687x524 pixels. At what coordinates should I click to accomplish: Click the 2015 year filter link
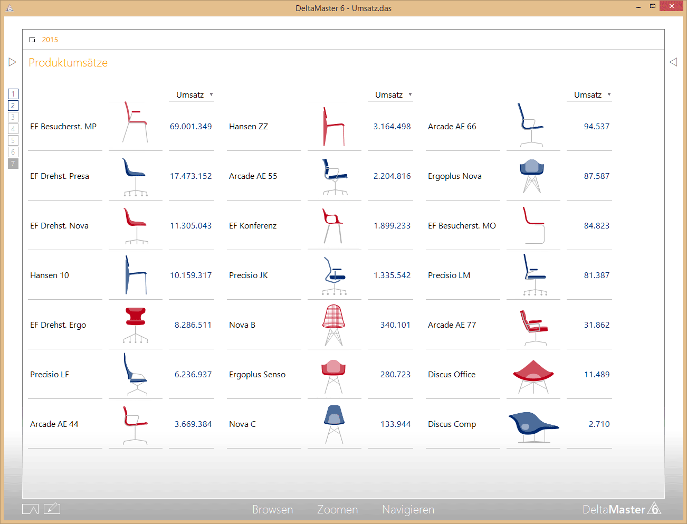pyautogui.click(x=50, y=40)
